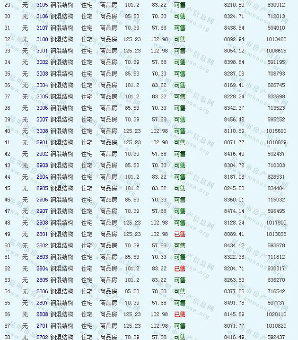Open sold room 2804 link

pos(42,269)
